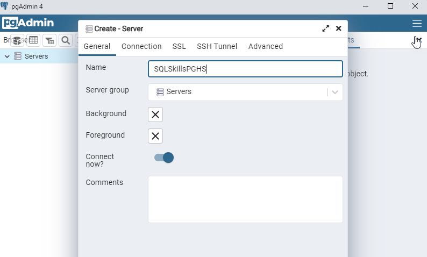Pick a Background color swatch
The height and width of the screenshot is (257, 427).
(155, 115)
